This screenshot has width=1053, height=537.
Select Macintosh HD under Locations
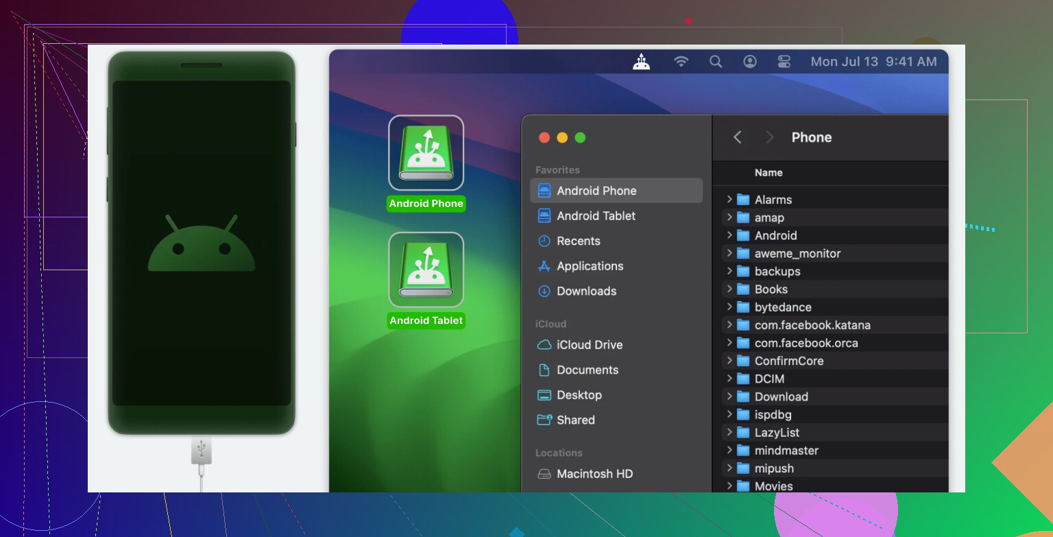[616, 474]
